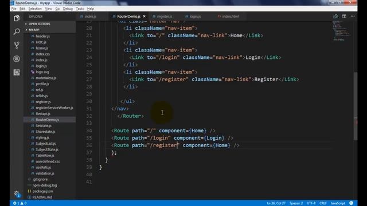Switch to the login.js tab
367x206 pixels.
point(195,17)
